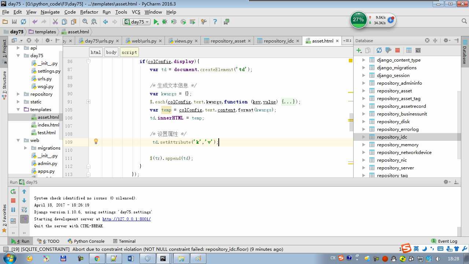Image resolution: width=469 pixels, height=264 pixels.
Task: Click the Undo arrow in toolbar
Action: 35,22
